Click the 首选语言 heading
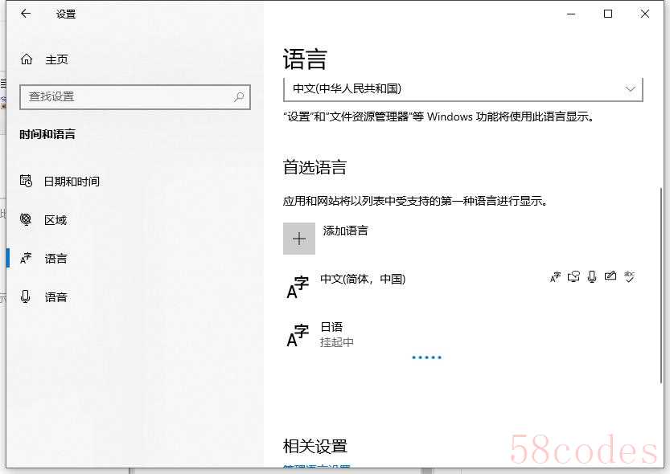Viewport: 670px width, 474px height. point(315,167)
